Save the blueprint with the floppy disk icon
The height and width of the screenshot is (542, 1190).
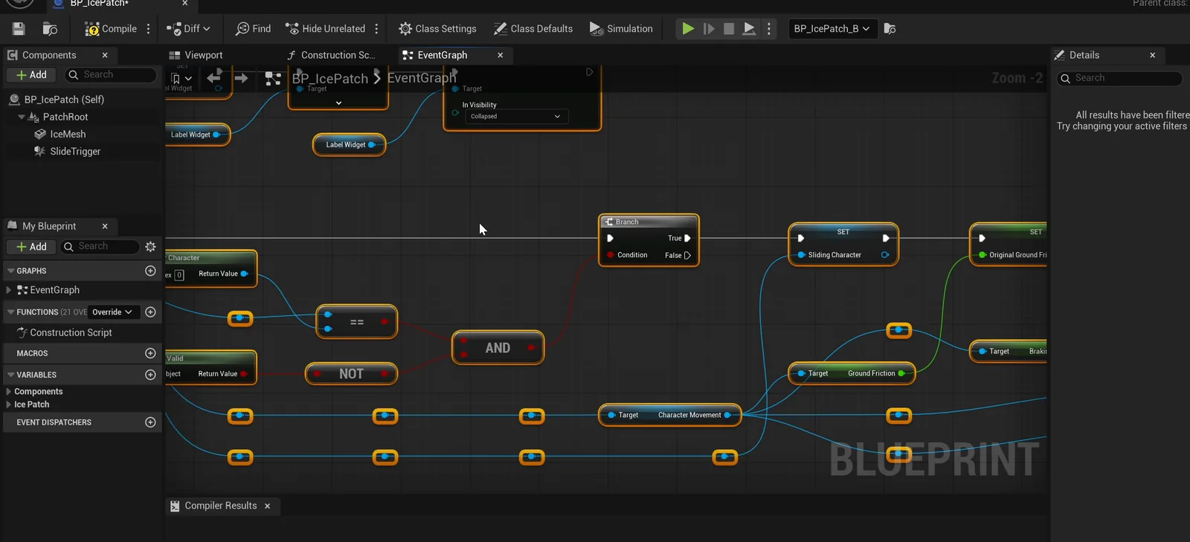pyautogui.click(x=19, y=29)
